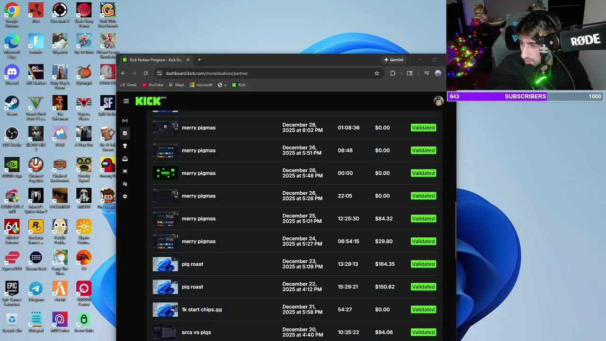
Task: Select ARC Raiders desktop icon
Action: 36,75
